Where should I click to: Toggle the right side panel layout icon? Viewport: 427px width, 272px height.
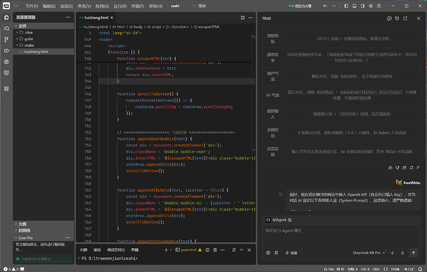point(363,6)
